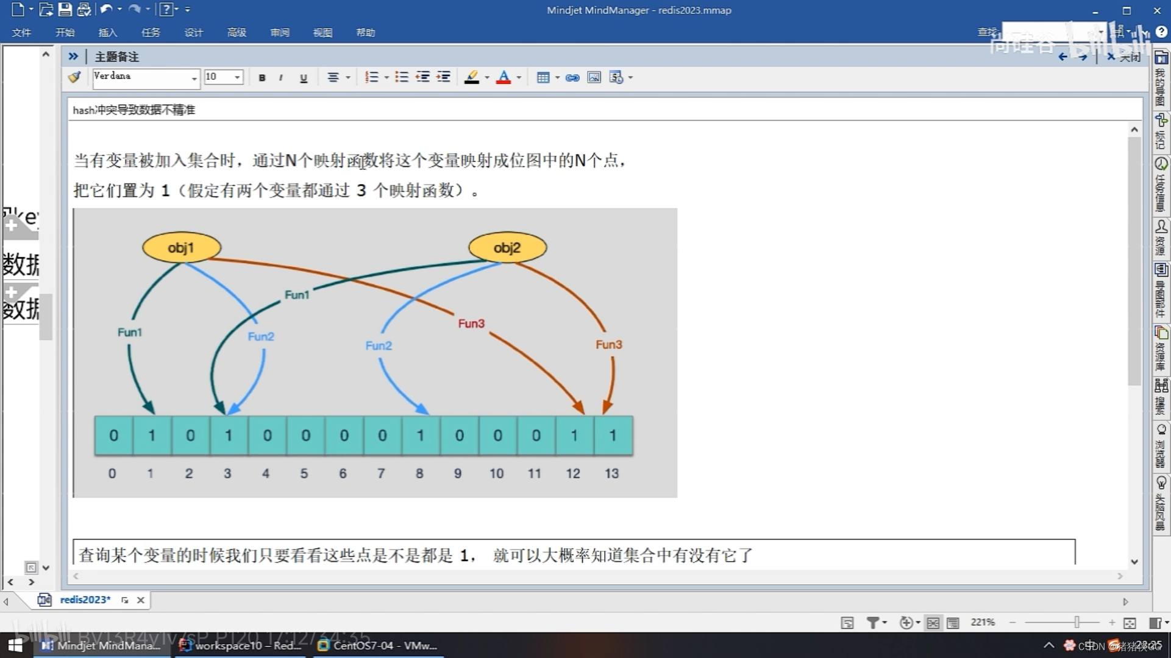
Task: Switch to the 插入 (Insert) ribbon tab
Action: point(108,32)
